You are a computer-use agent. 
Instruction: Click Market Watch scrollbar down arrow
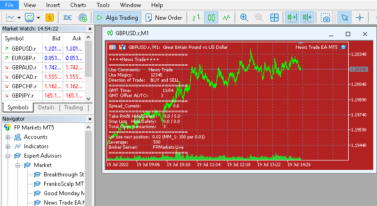tap(88, 99)
